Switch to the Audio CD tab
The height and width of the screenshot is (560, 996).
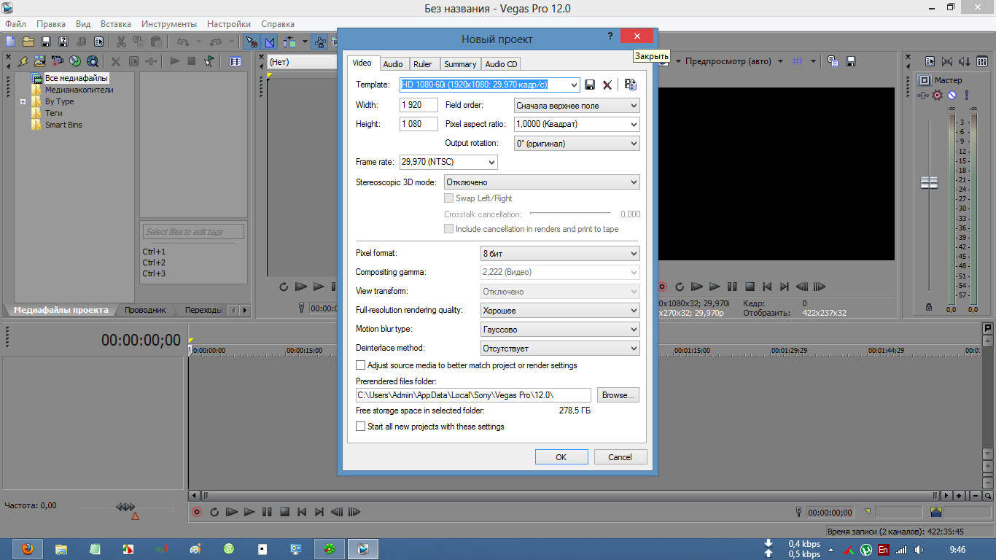(502, 64)
